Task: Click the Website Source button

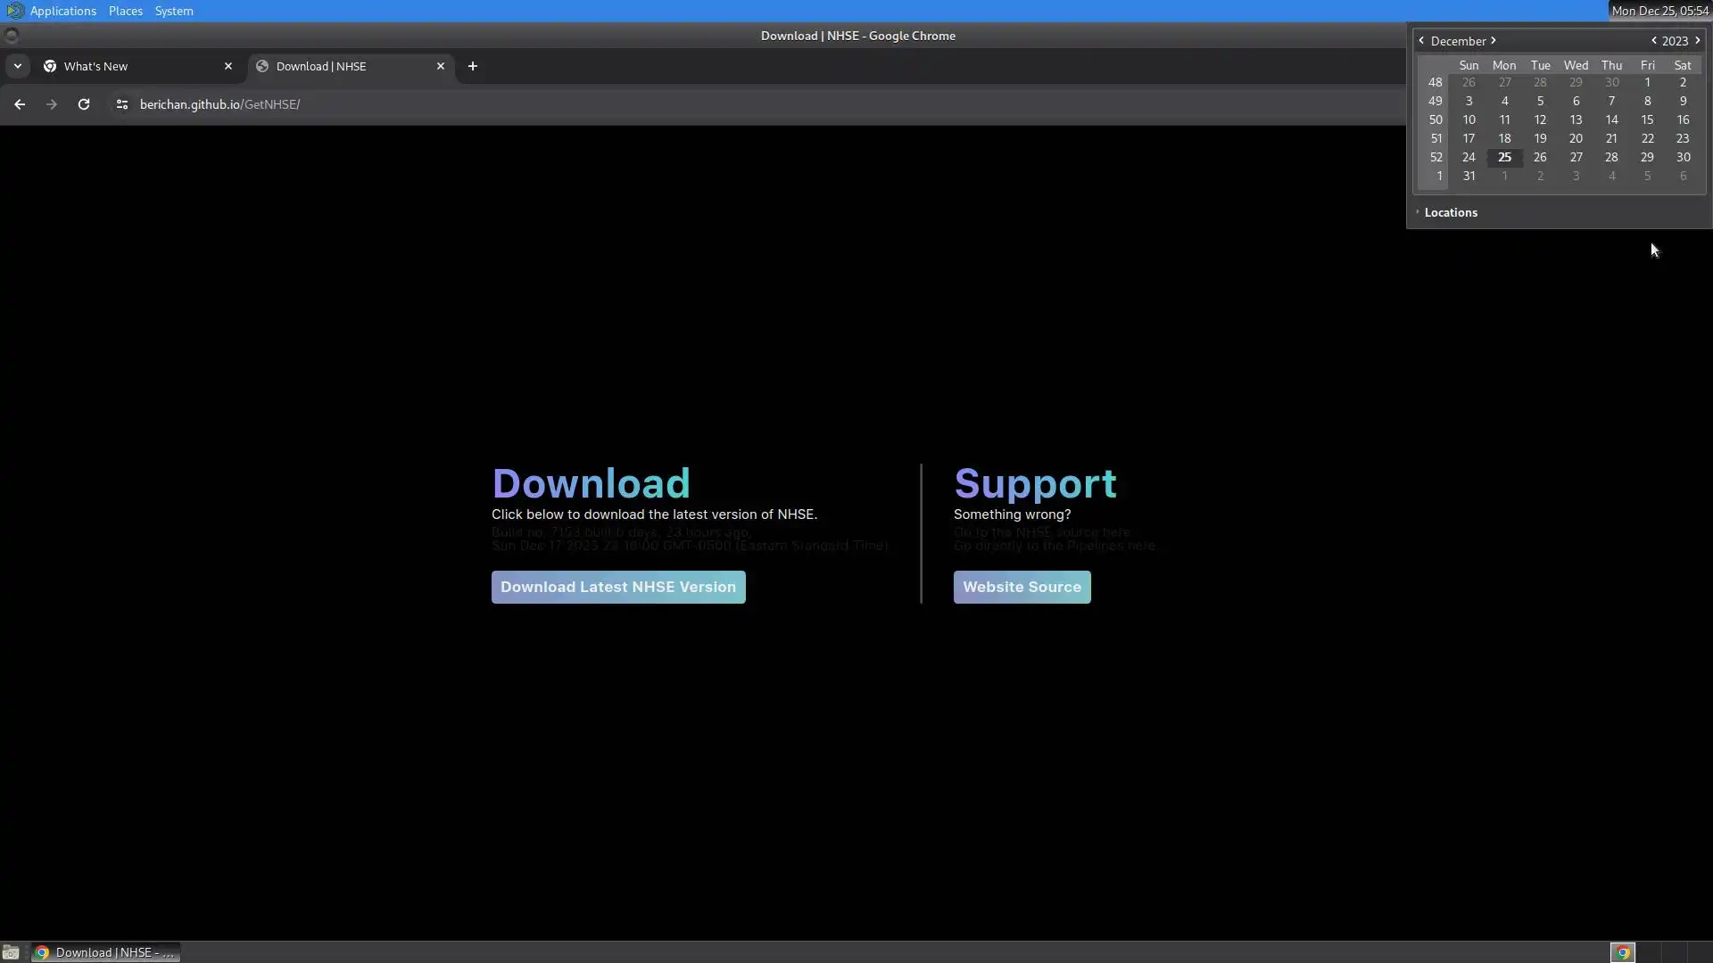Action: click(x=1022, y=587)
